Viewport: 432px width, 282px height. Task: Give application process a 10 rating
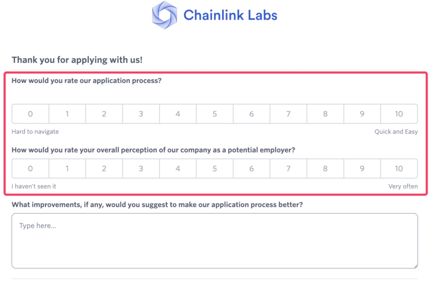coord(399,114)
